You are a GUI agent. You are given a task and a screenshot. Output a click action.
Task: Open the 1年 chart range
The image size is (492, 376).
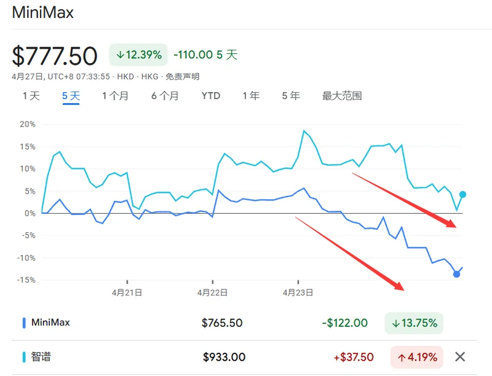pos(251,96)
